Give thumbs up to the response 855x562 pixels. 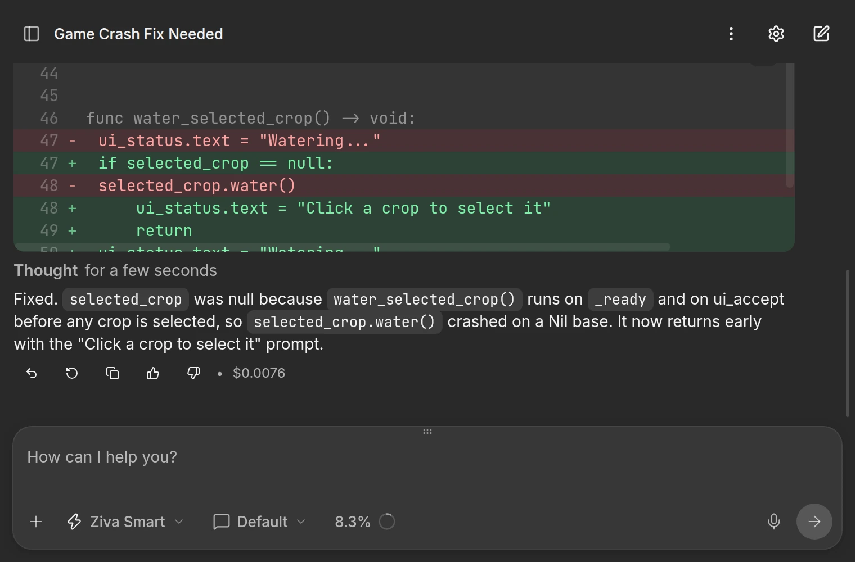(153, 373)
